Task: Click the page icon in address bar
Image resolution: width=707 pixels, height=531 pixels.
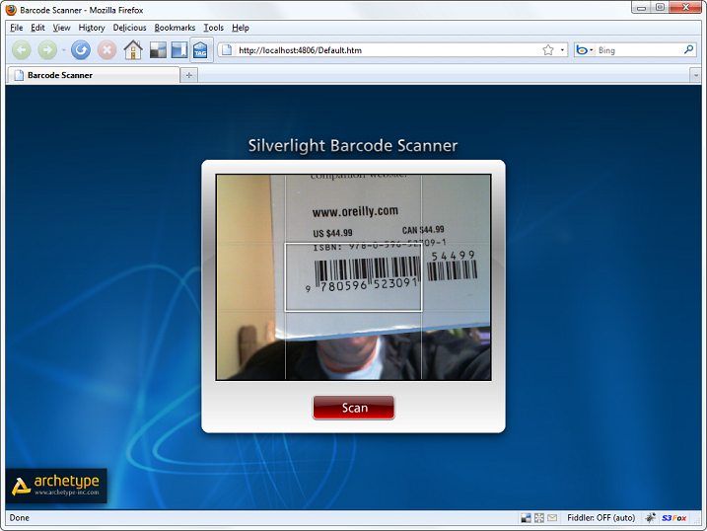Action: pyautogui.click(x=227, y=50)
